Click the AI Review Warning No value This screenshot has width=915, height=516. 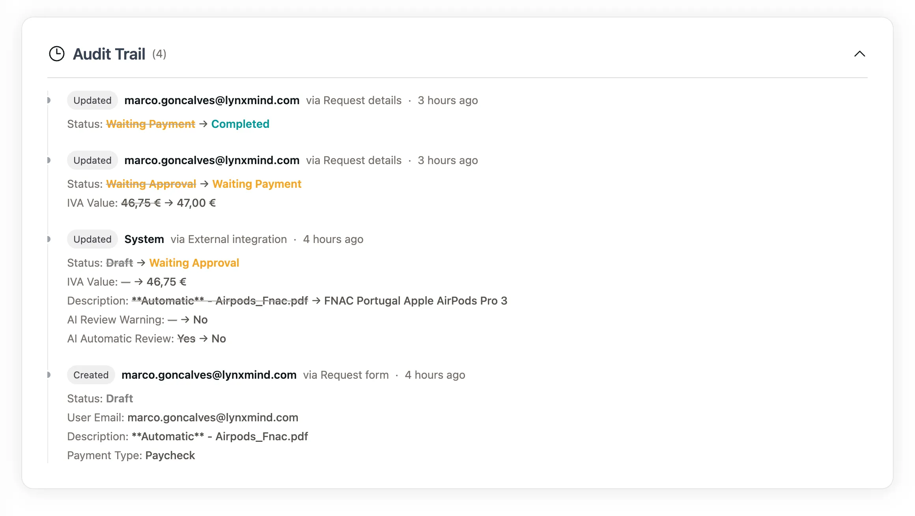[x=200, y=320]
